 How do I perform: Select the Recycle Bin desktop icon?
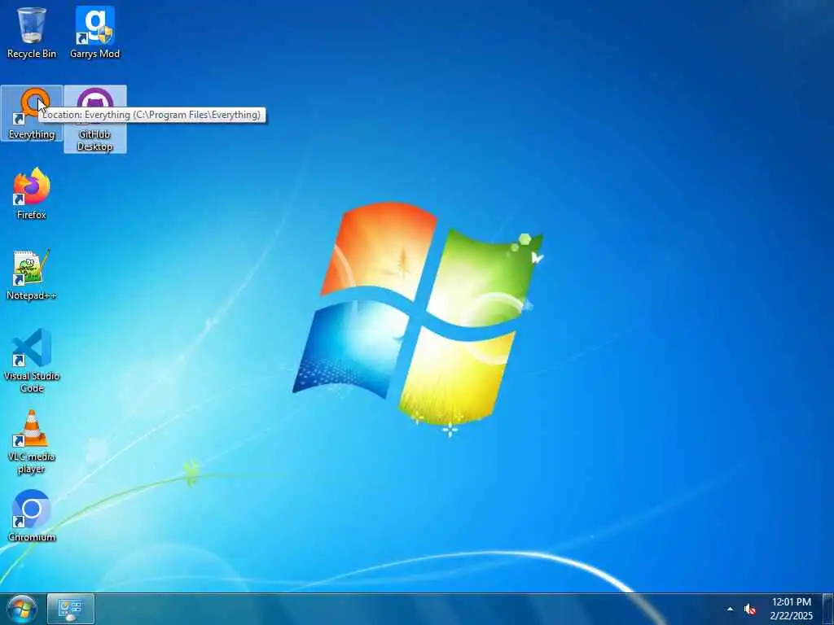tap(32, 32)
